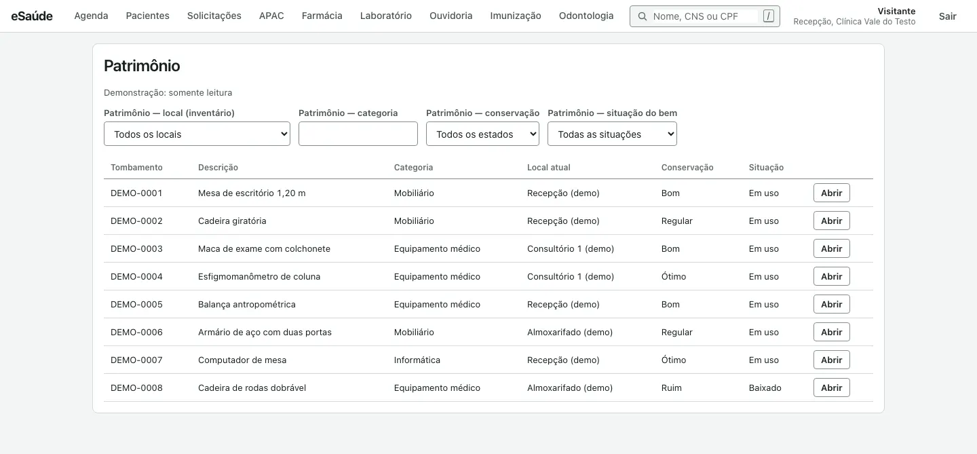Click the Ruim conservation cell

click(x=672, y=387)
